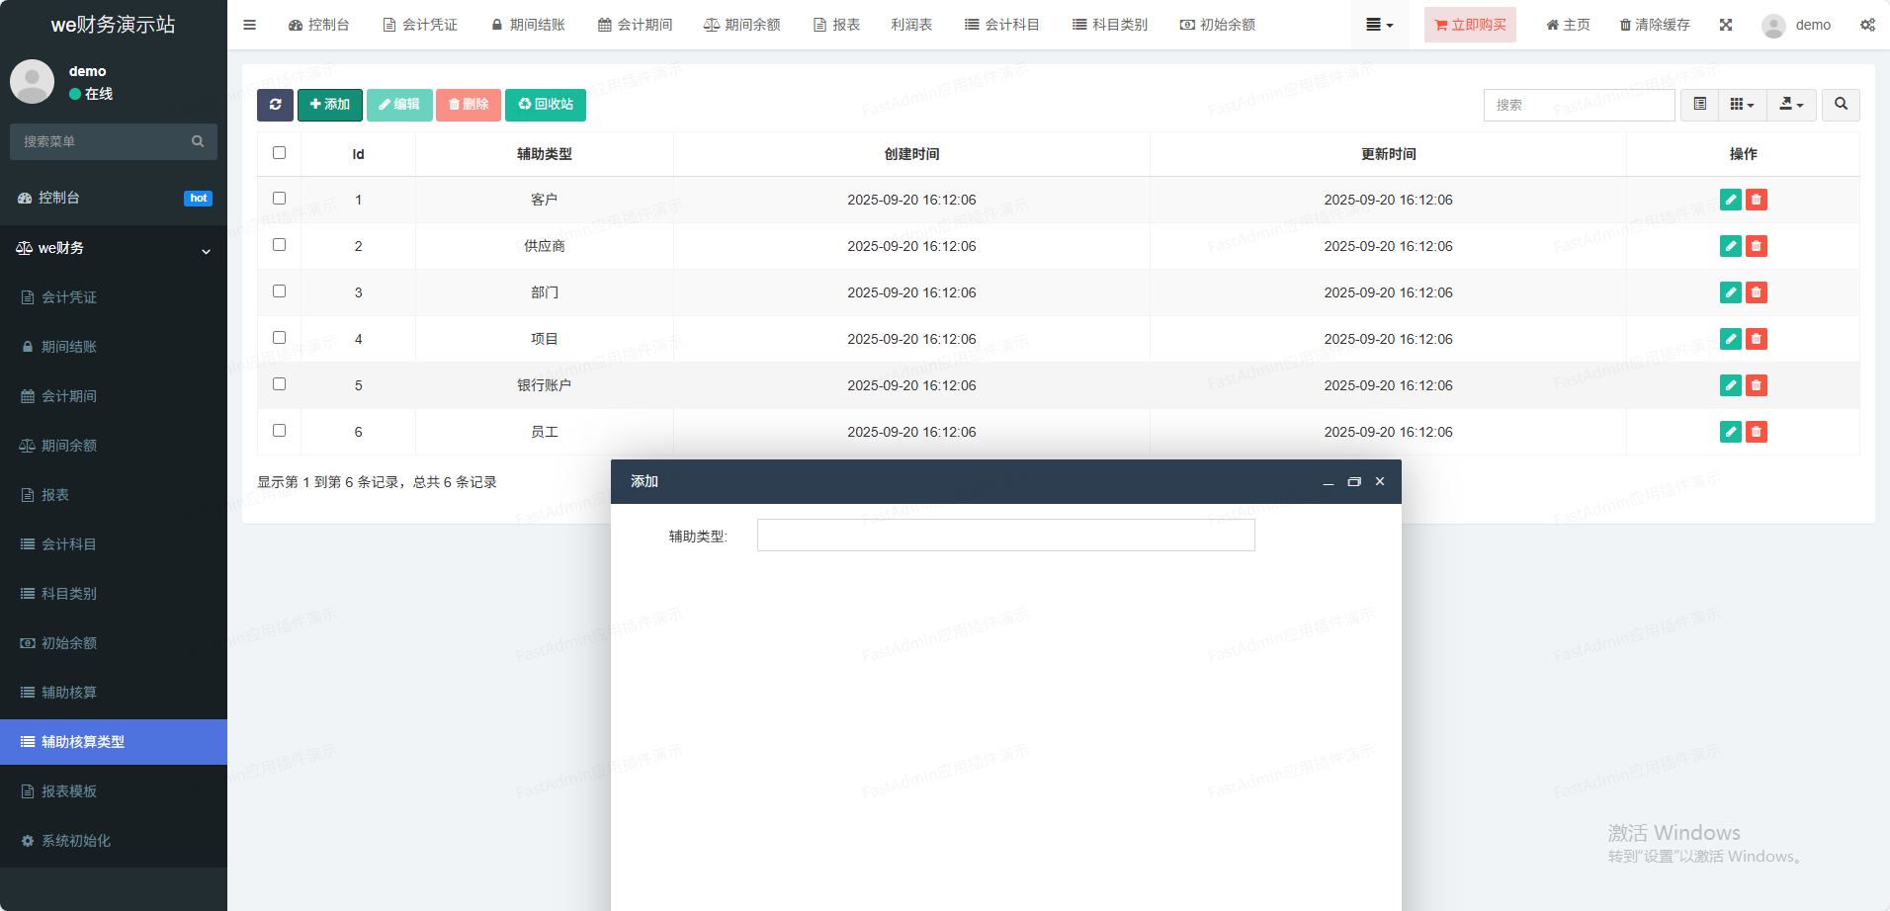Click green edit icon for 员工 row
Screen dimensions: 1890x911
tap(1730, 432)
